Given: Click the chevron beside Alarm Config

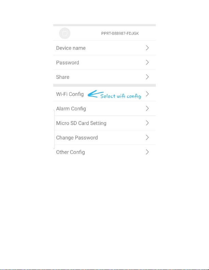Looking at the screenshot, I should point(147,109).
